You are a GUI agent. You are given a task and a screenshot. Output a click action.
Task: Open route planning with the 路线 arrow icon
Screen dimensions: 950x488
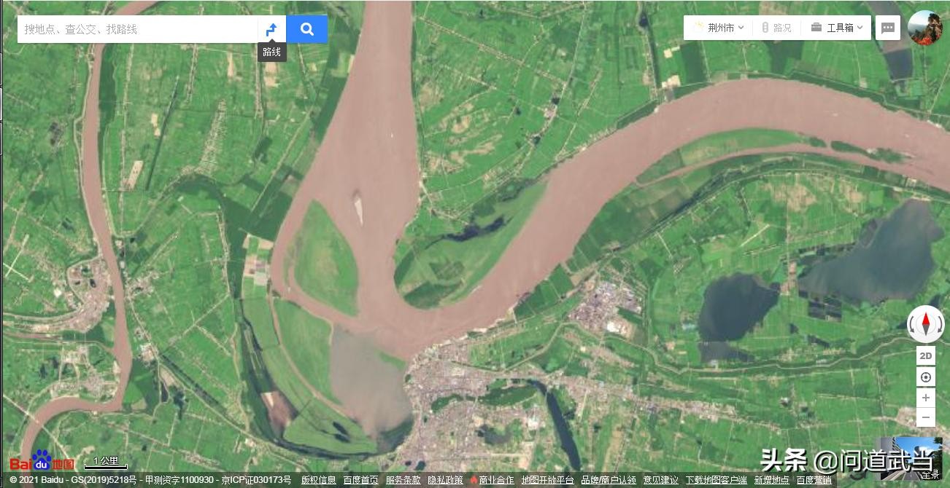[x=271, y=29]
